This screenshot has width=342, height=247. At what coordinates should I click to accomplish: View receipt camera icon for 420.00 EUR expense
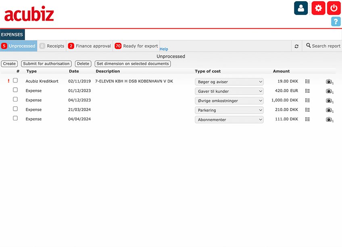[329, 91]
